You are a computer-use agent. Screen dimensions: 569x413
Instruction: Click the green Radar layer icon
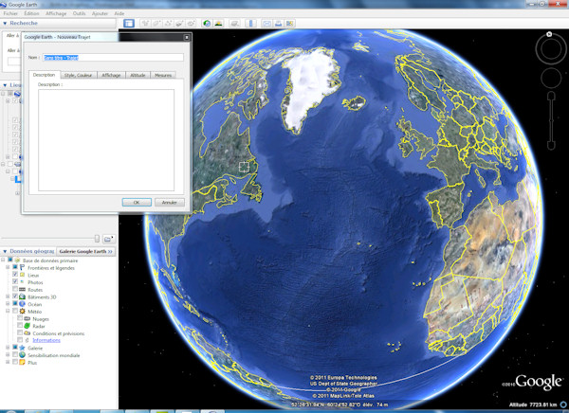tap(28, 326)
